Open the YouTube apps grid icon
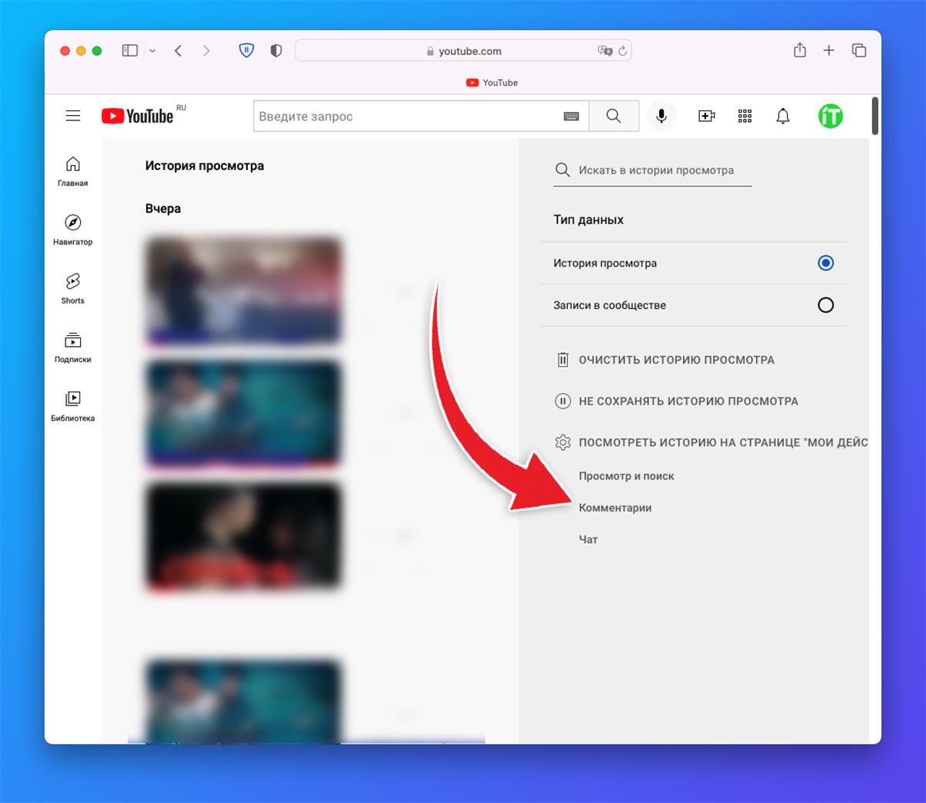Screen dimensions: 926x803 pyautogui.click(x=745, y=116)
